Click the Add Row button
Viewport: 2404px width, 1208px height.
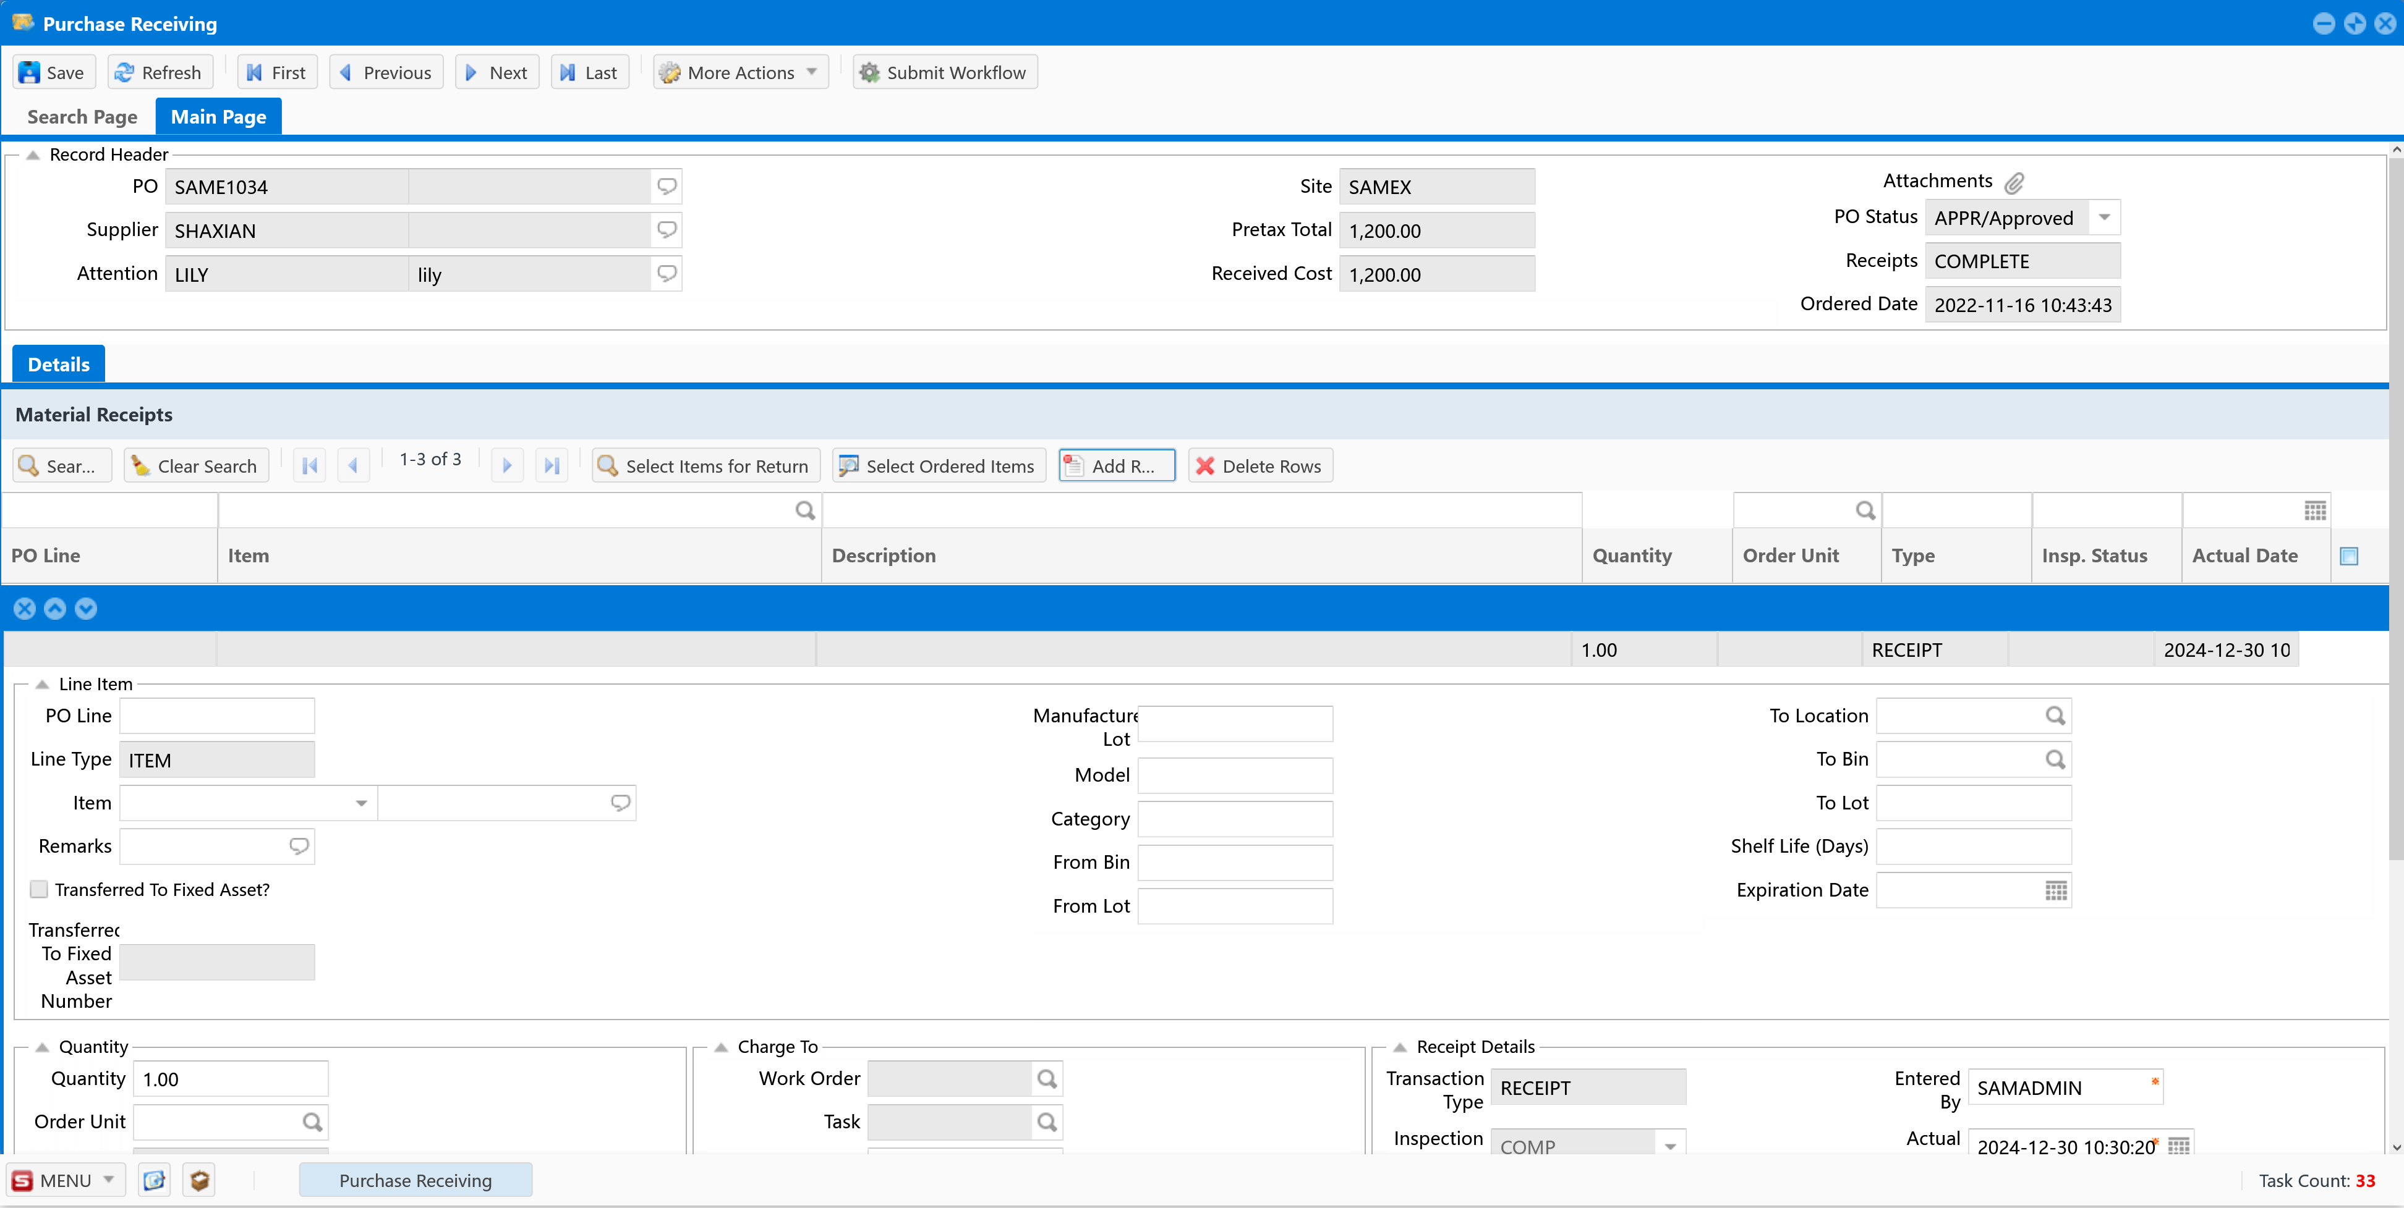point(1116,465)
